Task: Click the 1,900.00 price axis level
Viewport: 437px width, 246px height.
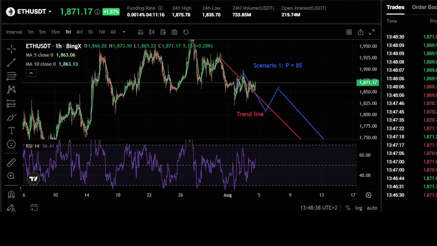Action: click(368, 69)
